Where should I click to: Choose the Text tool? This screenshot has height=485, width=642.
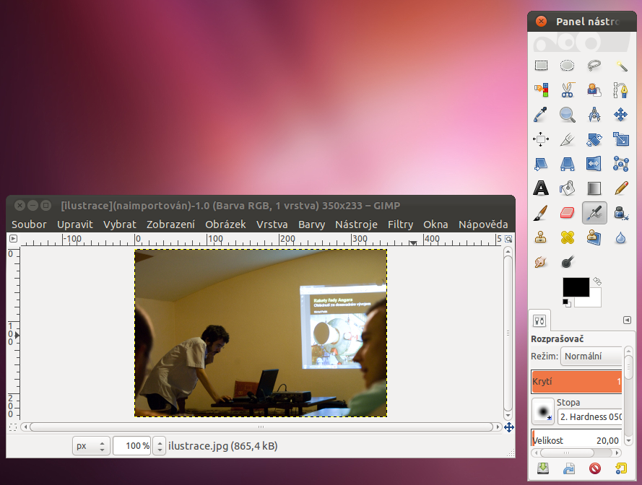pos(541,188)
